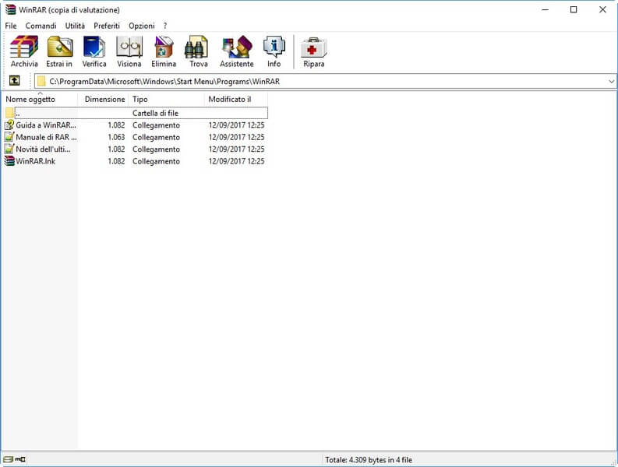
Task: Start the Assistente wizard icon
Action: (237, 47)
